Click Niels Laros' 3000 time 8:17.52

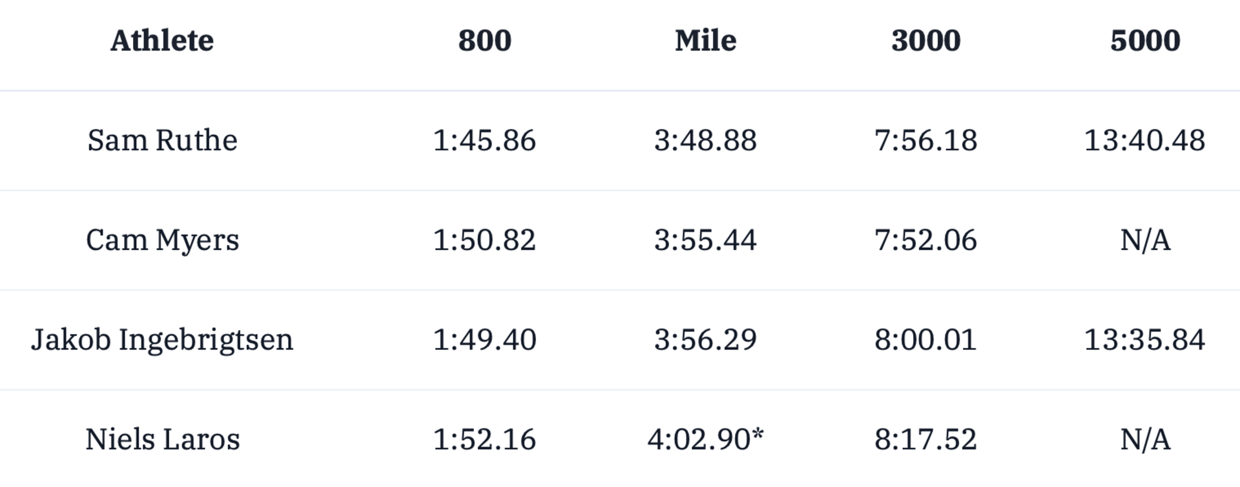click(x=925, y=439)
